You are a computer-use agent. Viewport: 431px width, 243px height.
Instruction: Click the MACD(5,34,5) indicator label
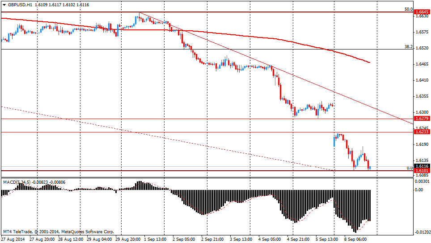click(x=17, y=182)
